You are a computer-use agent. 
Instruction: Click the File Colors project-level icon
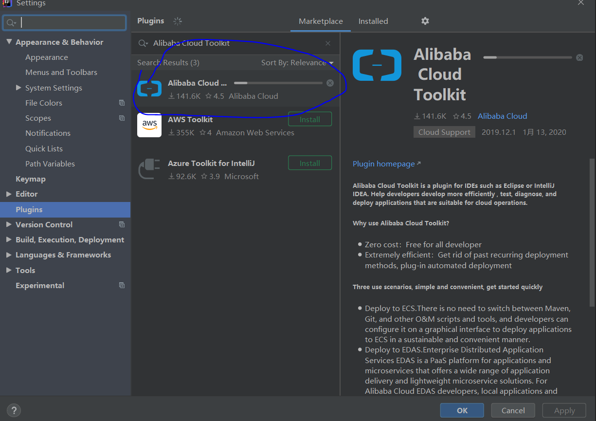122,103
